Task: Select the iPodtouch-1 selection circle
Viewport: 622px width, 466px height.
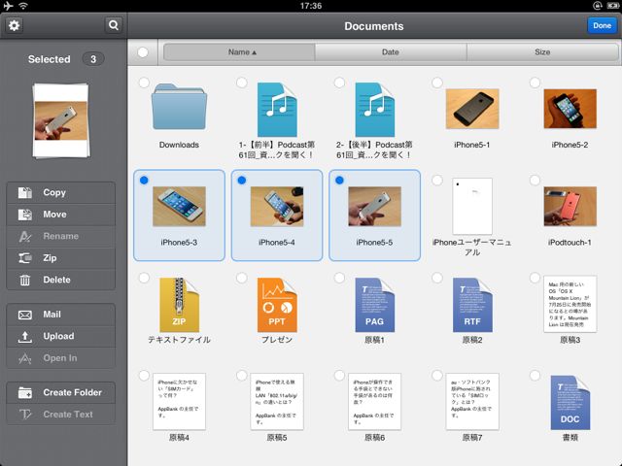Action: point(535,181)
